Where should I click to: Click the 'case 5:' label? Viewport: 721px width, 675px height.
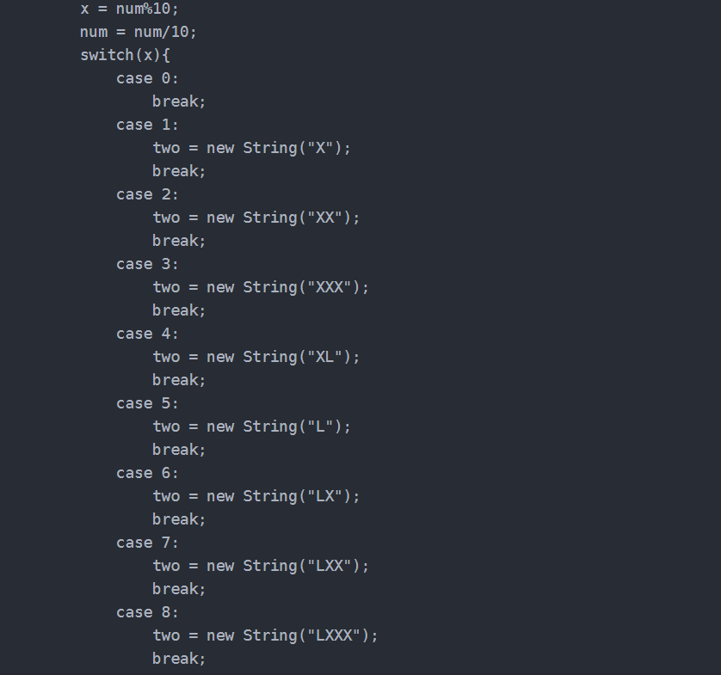tap(147, 403)
